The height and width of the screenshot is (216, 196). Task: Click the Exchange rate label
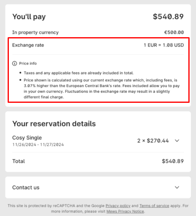[28, 45]
